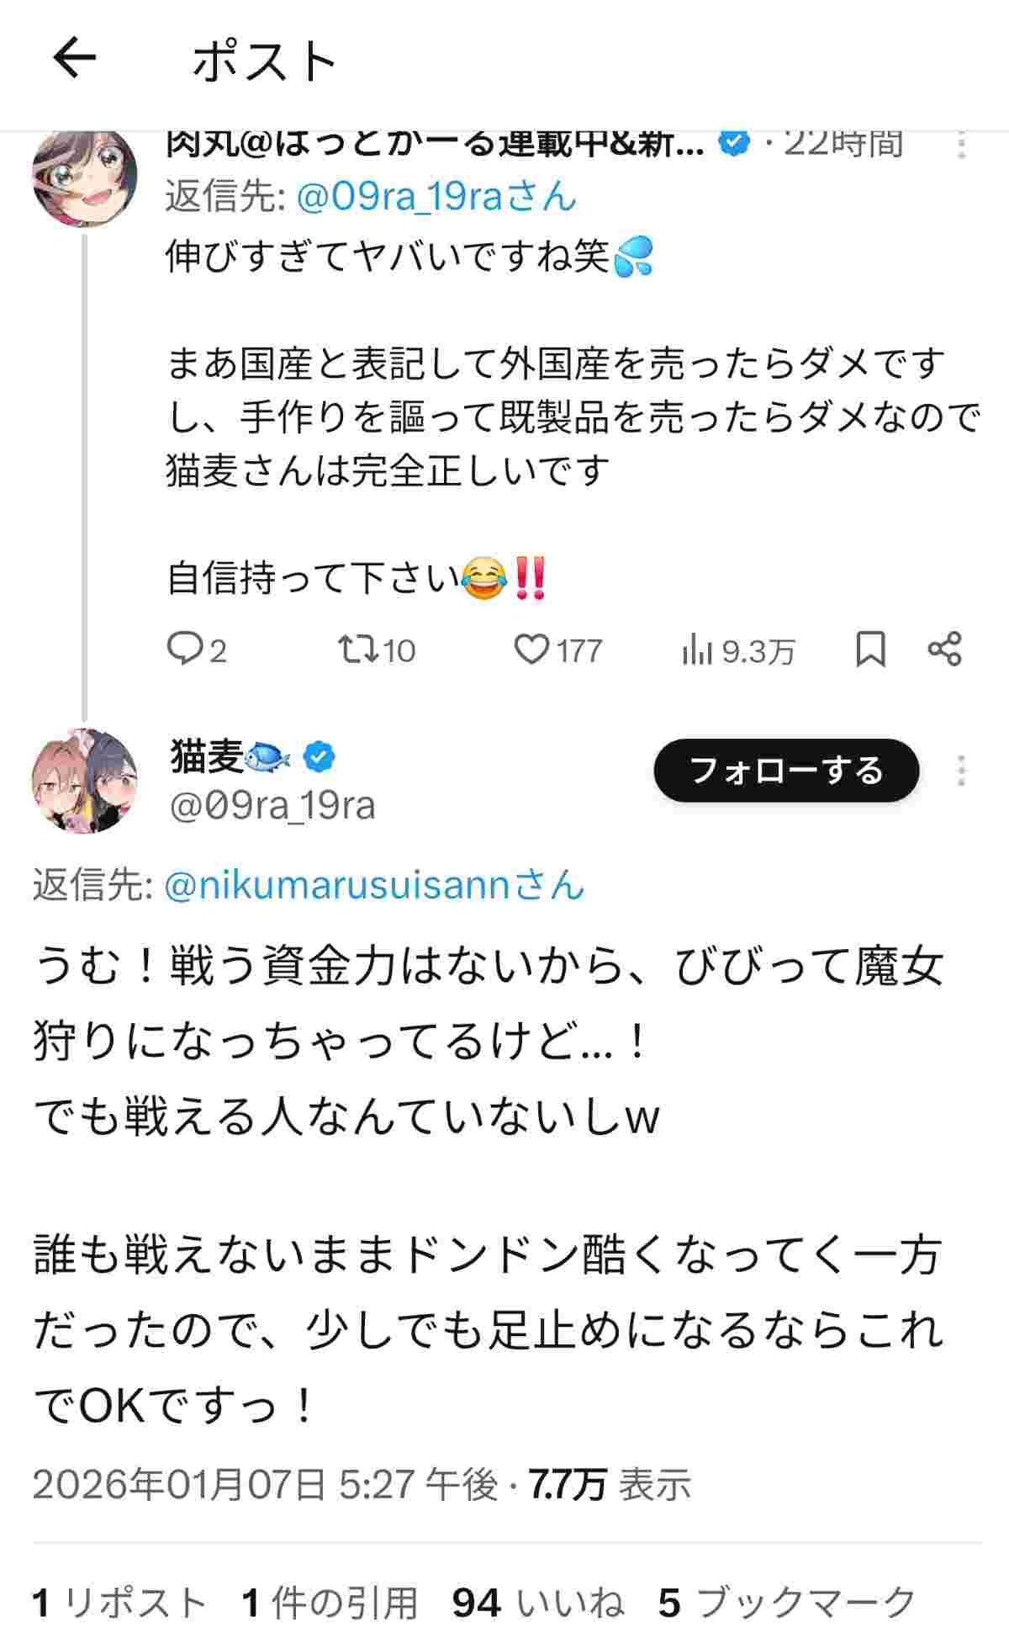1009x1649 pixels.
Task: Open more options for 猫麦 post
Action: click(961, 771)
